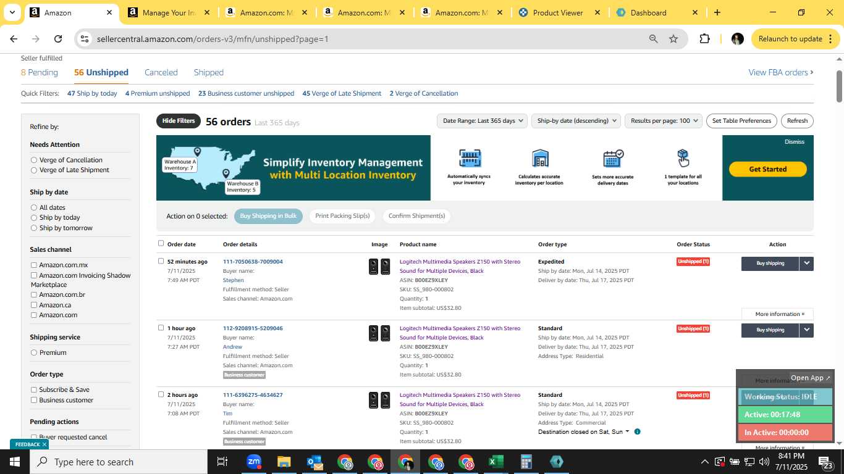Click the Set Table Preferences button
The image size is (844, 474).
[741, 121]
